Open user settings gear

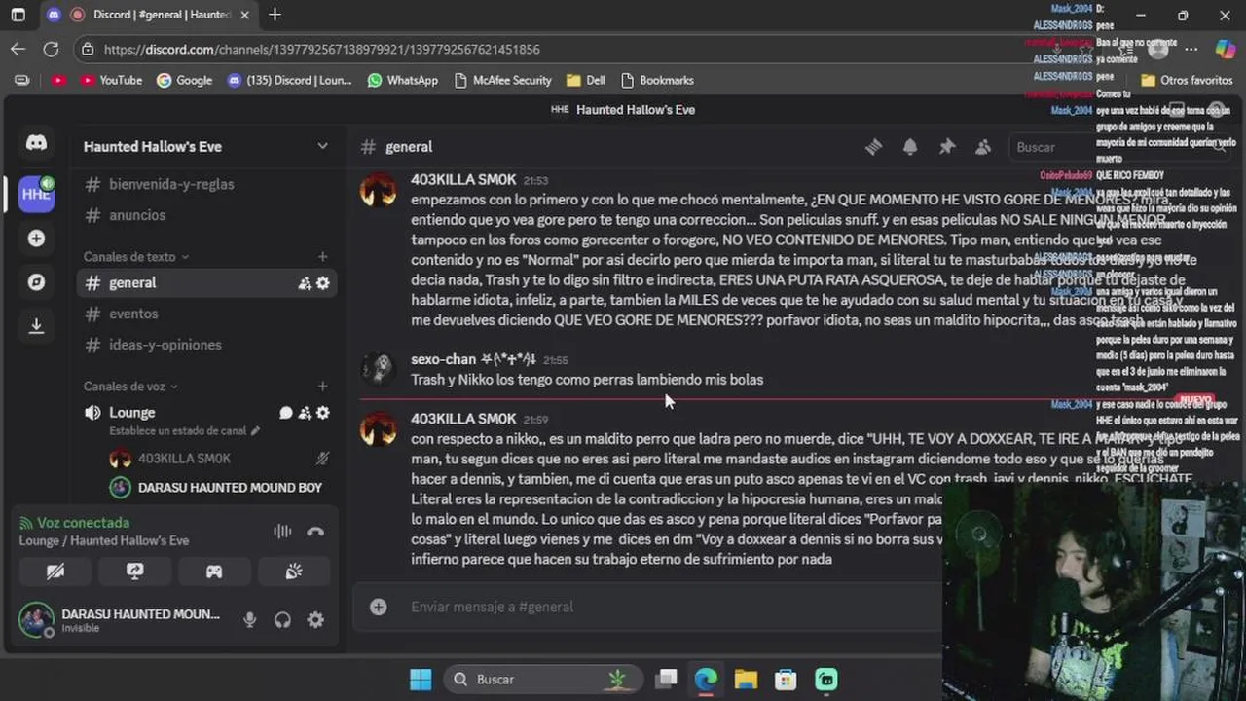pyautogui.click(x=315, y=620)
